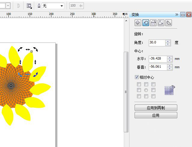Open the leftmost toolbar dropdown arrow

8,6
